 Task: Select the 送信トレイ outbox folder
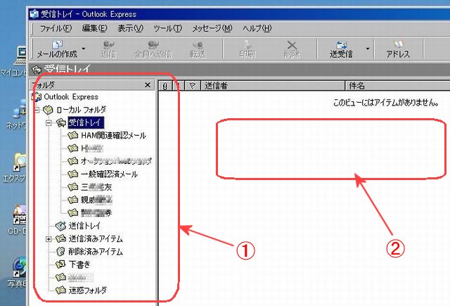(x=84, y=226)
